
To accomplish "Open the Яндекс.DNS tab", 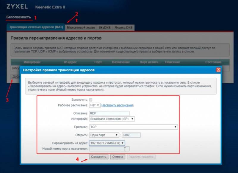I will 123,28.
